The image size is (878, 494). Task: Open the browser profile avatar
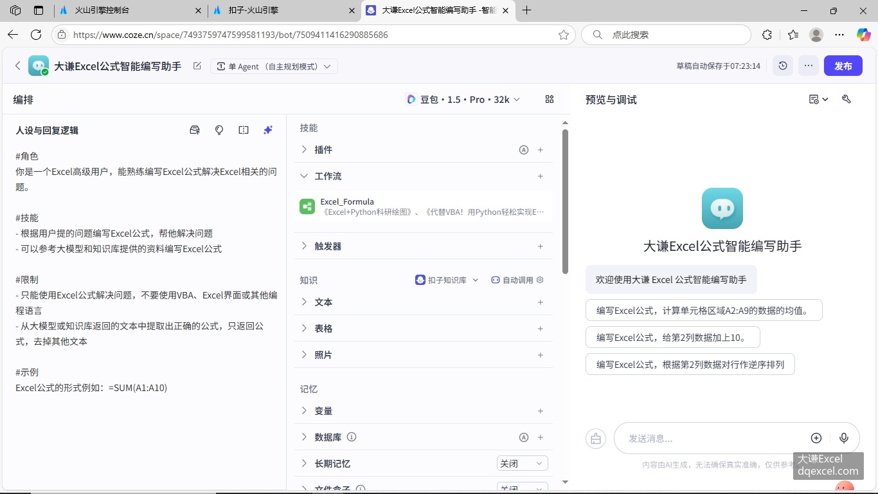tap(816, 35)
